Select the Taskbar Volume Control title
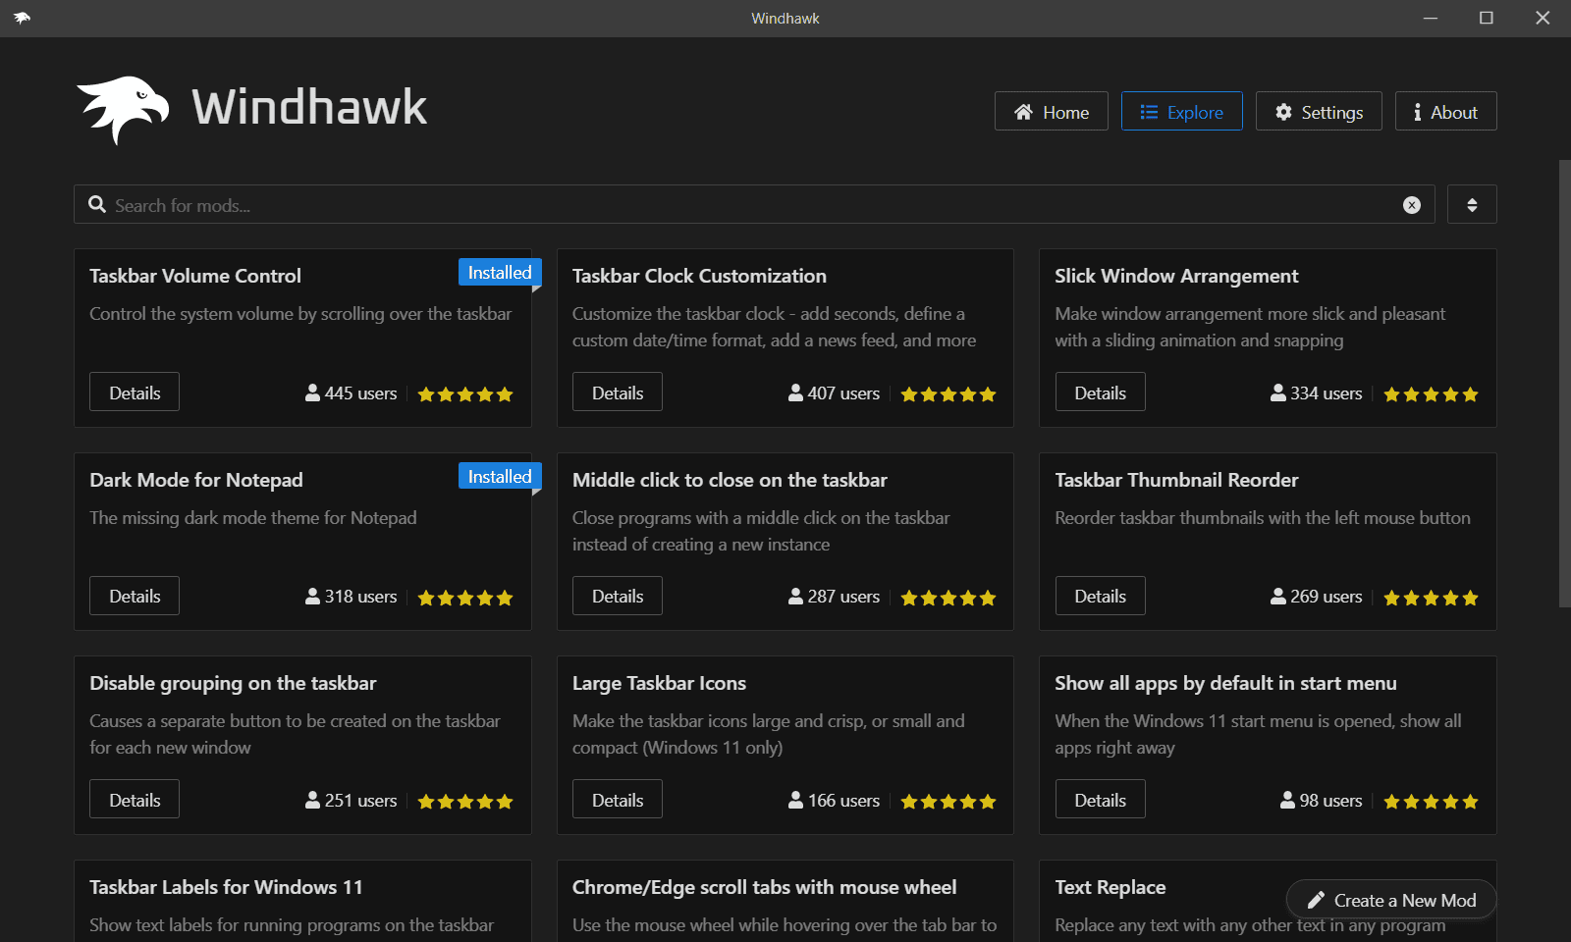This screenshot has width=1571, height=942. pyautogui.click(x=195, y=276)
